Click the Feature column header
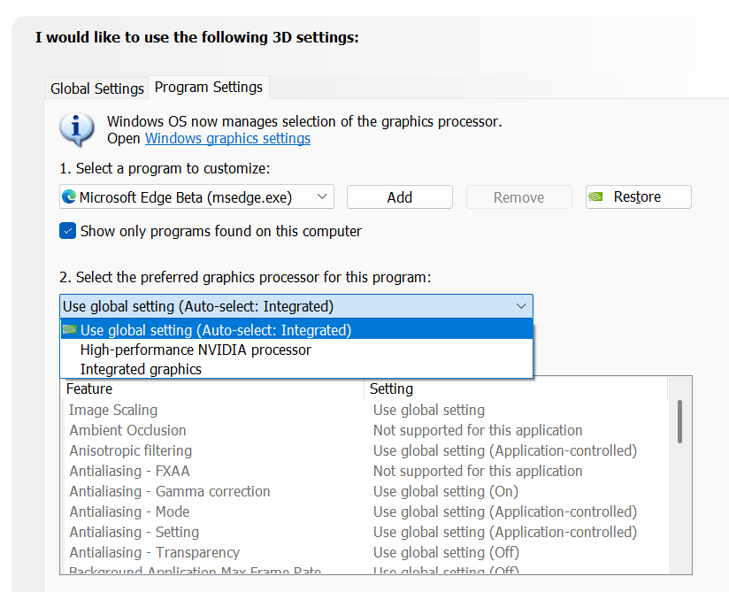Image resolution: width=729 pixels, height=592 pixels. pyautogui.click(x=212, y=388)
